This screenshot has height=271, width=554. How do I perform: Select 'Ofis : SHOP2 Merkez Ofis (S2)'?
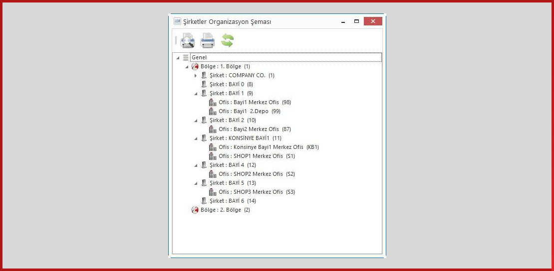[x=257, y=174]
